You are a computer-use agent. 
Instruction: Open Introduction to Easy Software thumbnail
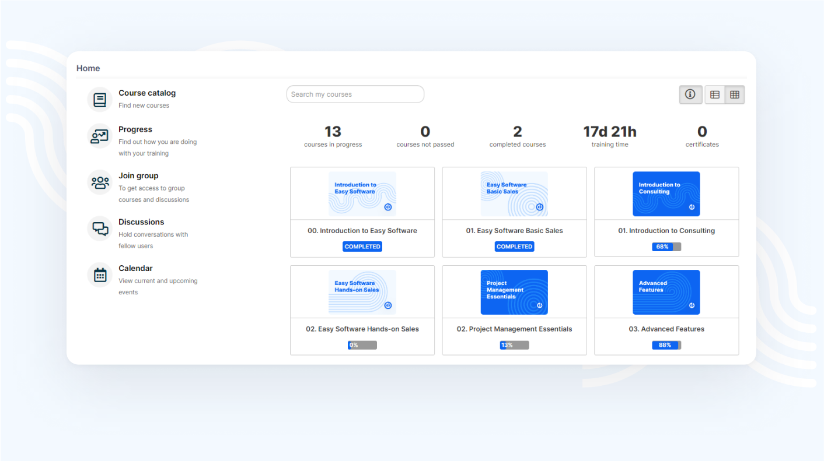[x=362, y=194]
